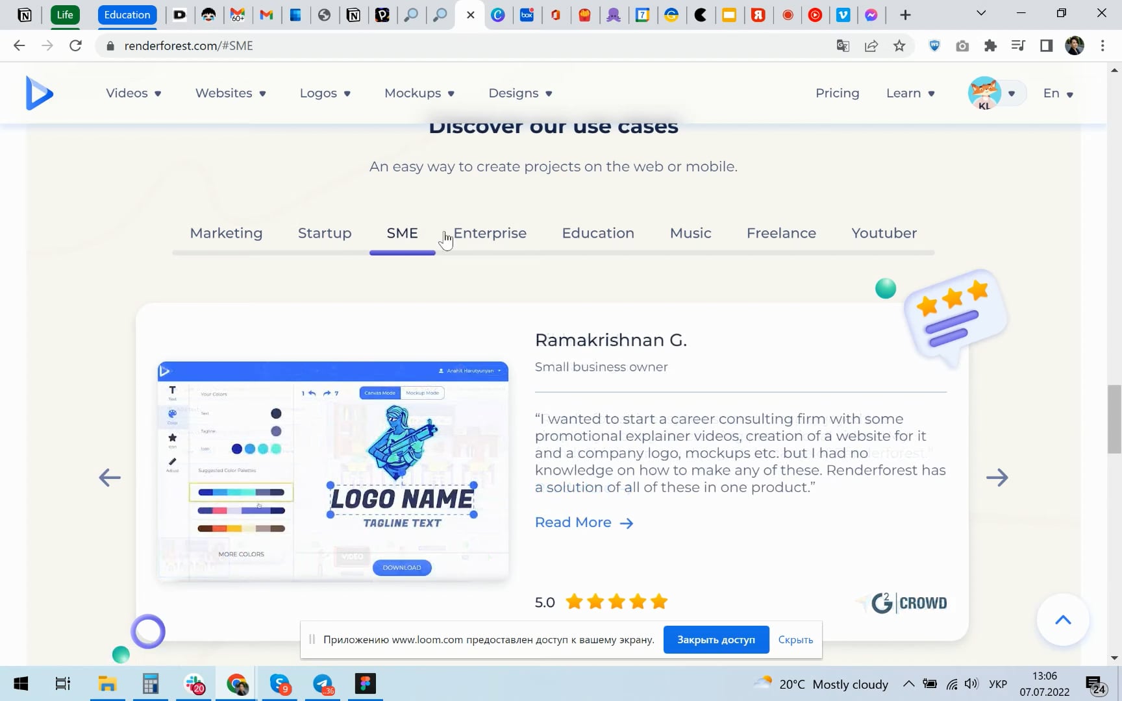Click the logo maker preview image

tap(332, 471)
